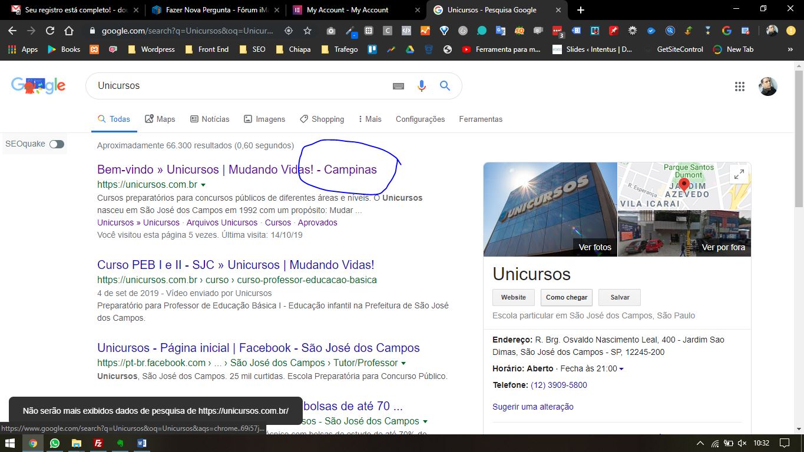Viewport: 804px width, 452px height.
Task: Click the Como chegar directions button
Action: click(567, 297)
